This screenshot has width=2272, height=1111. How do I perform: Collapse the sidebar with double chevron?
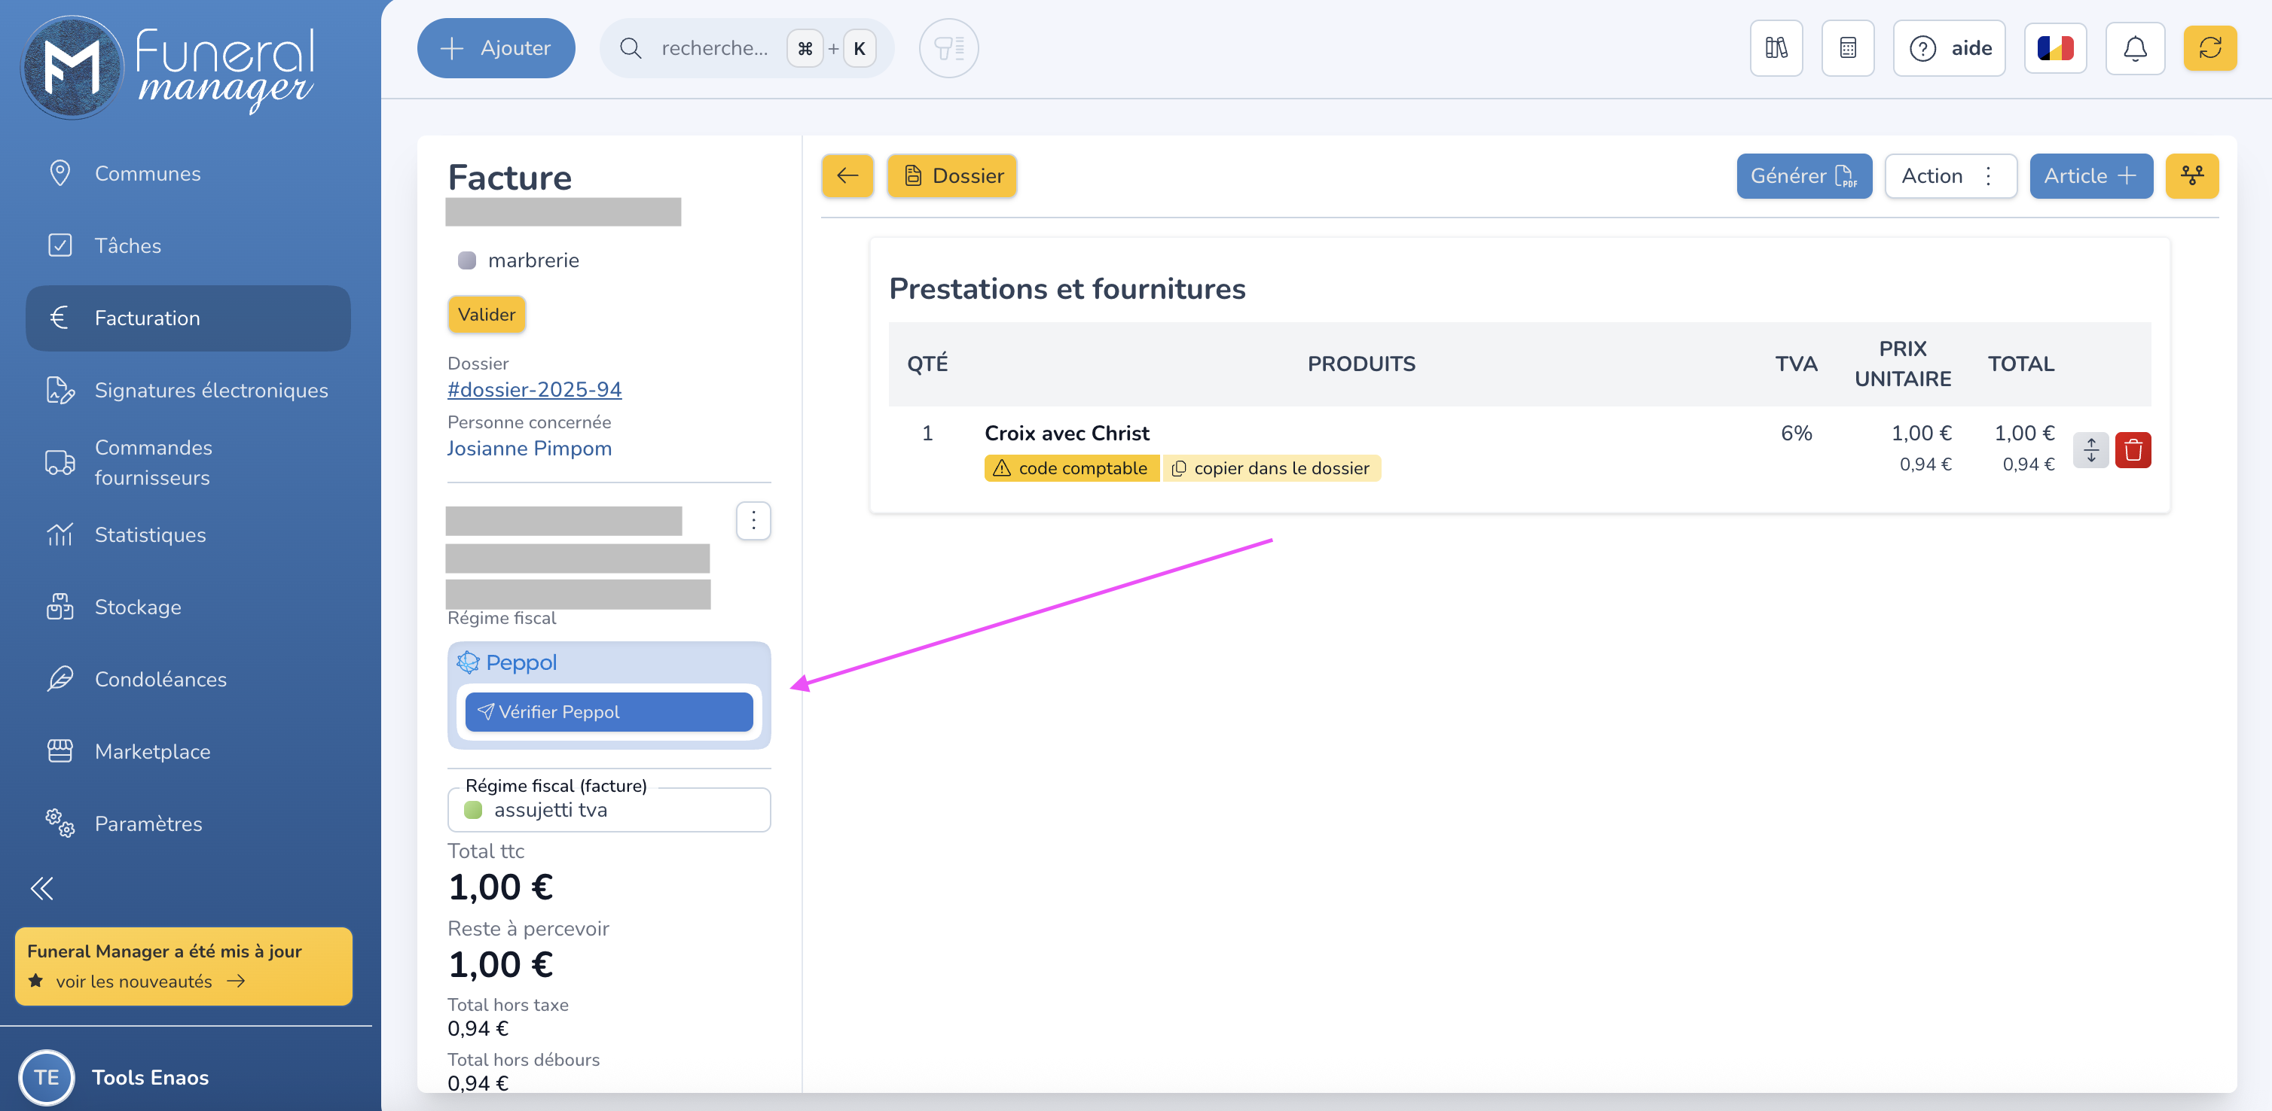point(41,888)
